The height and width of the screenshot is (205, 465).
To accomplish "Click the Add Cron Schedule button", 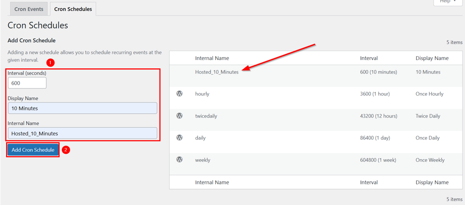I will point(33,150).
